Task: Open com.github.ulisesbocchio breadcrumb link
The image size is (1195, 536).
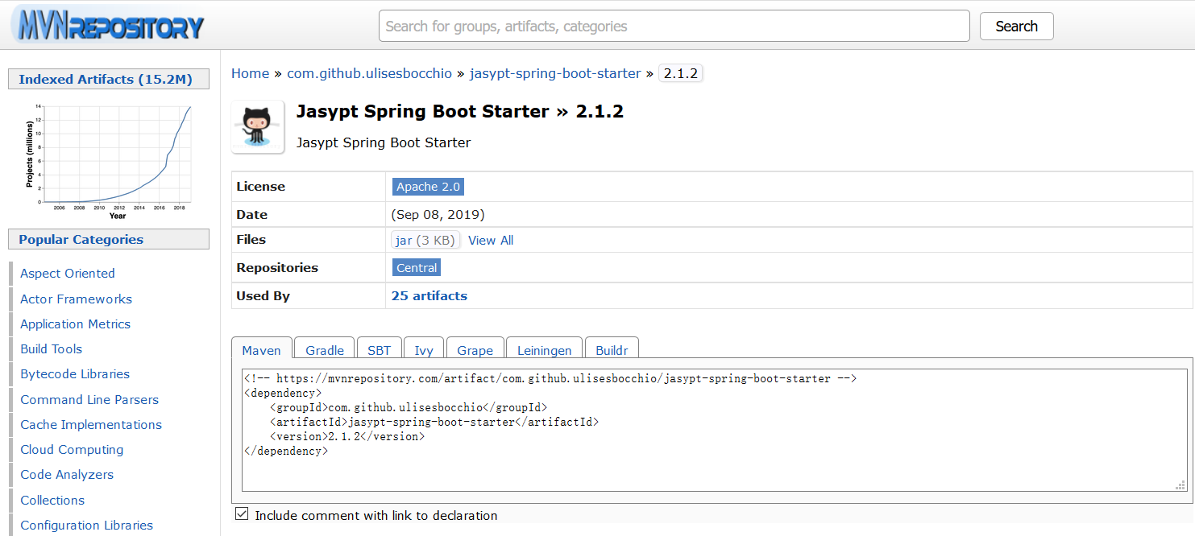Action: tap(370, 73)
